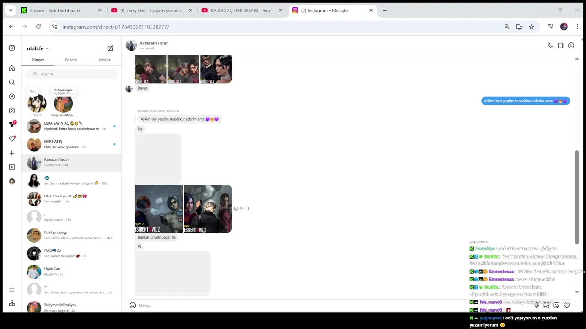Open the Explore compass icon
The image size is (586, 329).
[12, 96]
